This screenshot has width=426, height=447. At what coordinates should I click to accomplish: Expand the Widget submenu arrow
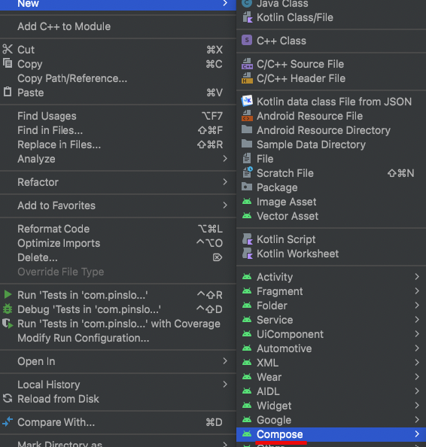coord(417,405)
